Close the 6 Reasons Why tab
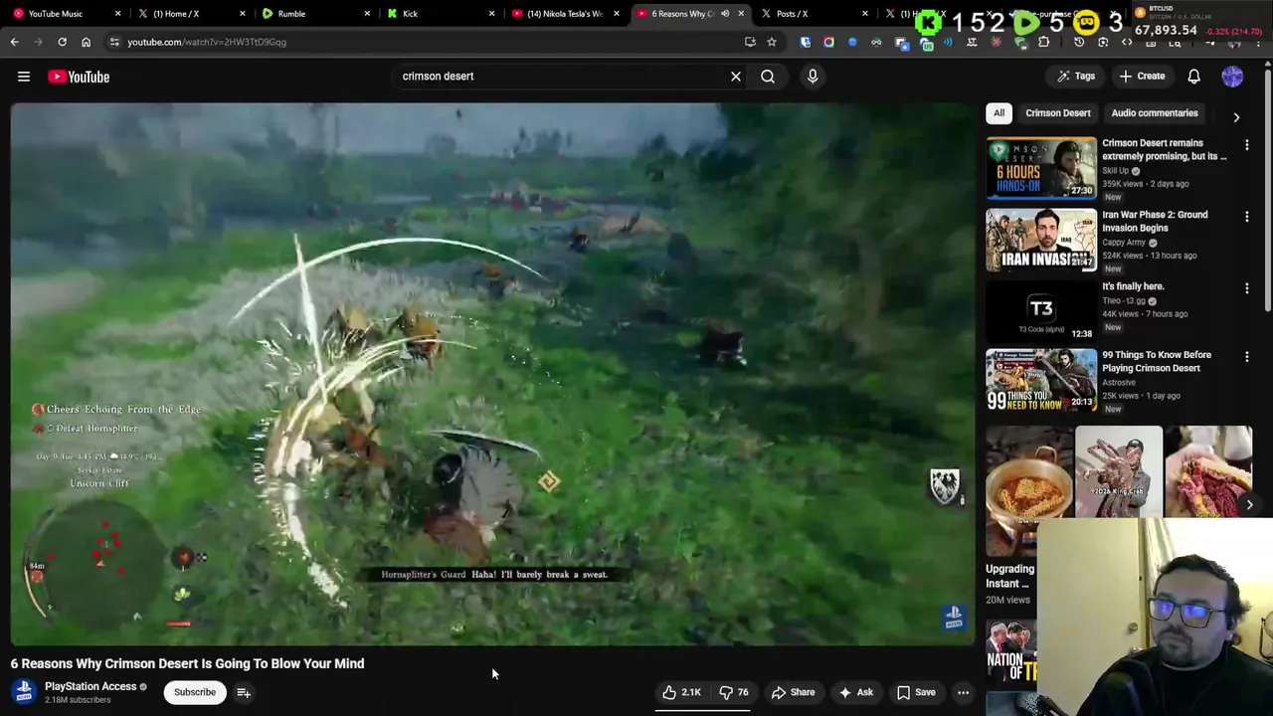This screenshot has width=1273, height=716. click(741, 14)
